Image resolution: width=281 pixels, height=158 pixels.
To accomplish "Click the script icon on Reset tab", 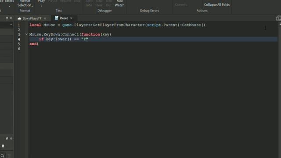I will pyautogui.click(x=57, y=18).
